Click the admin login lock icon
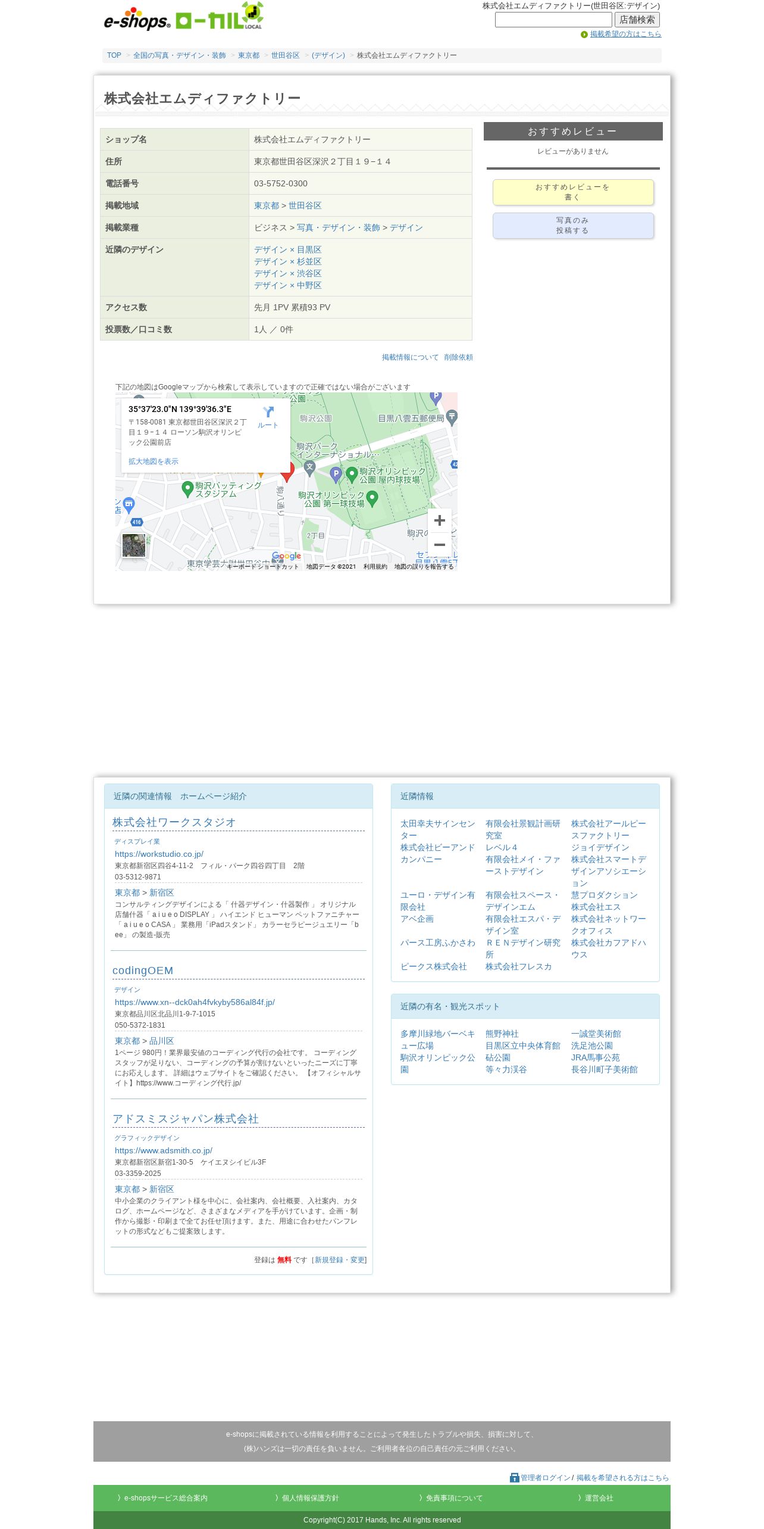 pos(515,1478)
